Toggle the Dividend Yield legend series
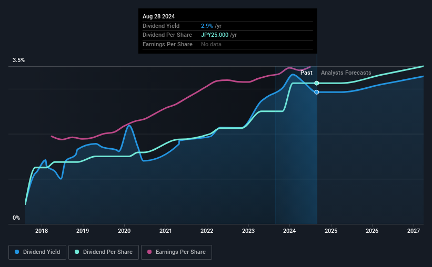Image resolution: width=432 pixels, height=267 pixels. tap(37, 252)
